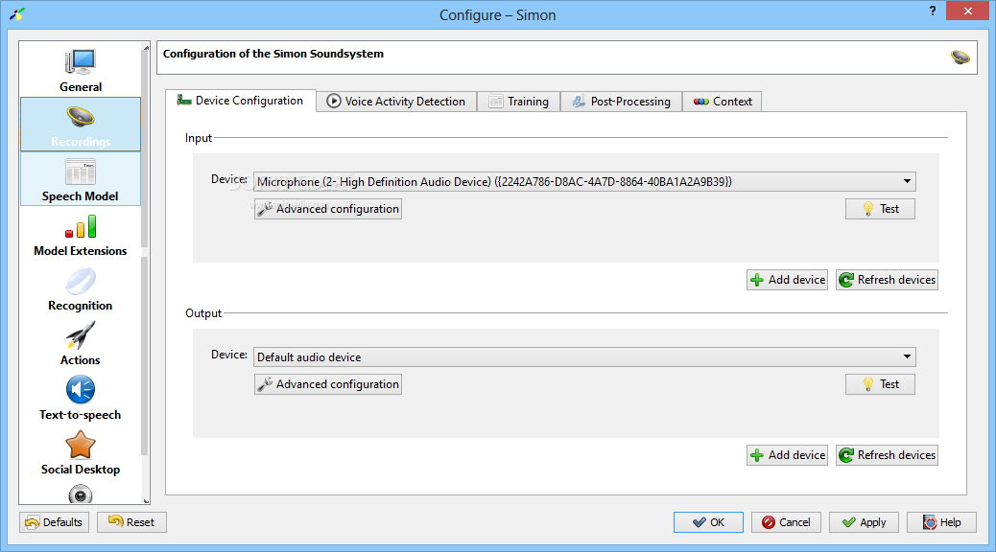The width and height of the screenshot is (996, 552).
Task: Open the General settings section
Action: (x=80, y=70)
